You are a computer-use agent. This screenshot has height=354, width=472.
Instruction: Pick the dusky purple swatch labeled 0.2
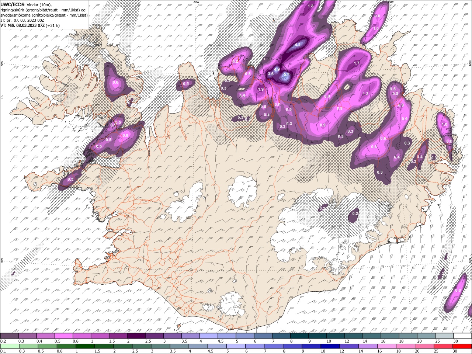(x=9, y=336)
